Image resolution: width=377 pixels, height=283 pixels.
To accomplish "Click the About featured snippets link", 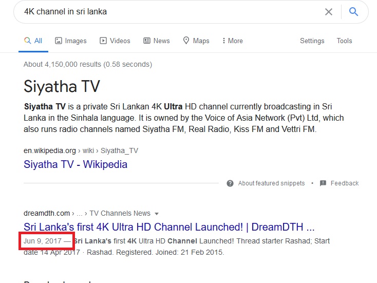I will [x=271, y=183].
